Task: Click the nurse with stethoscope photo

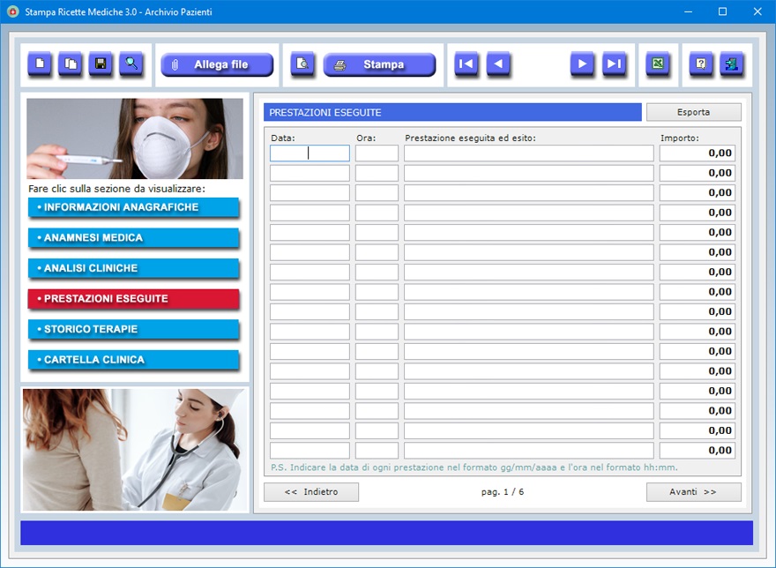Action: coord(135,450)
